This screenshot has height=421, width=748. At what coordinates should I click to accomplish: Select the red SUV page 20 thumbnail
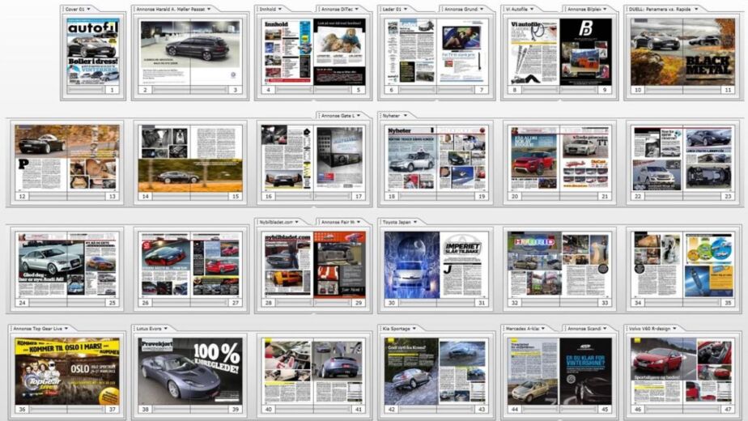pyautogui.click(x=533, y=158)
